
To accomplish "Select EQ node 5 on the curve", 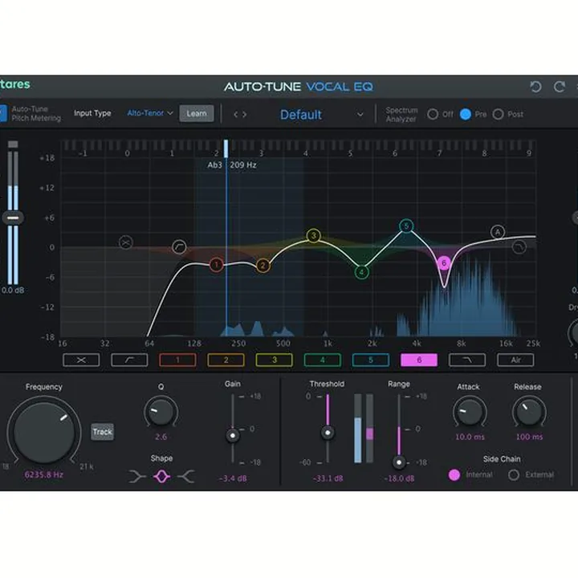I will pos(406,226).
